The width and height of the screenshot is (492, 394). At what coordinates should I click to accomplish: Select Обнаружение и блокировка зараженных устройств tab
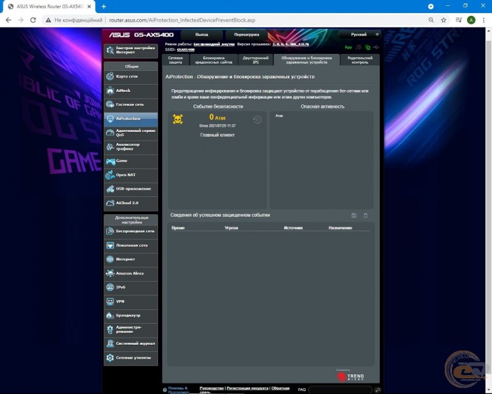click(306, 60)
